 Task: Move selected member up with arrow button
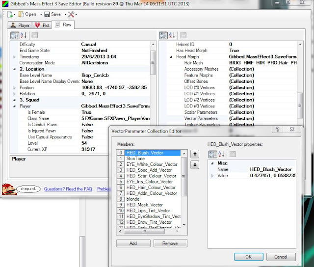point(195,154)
